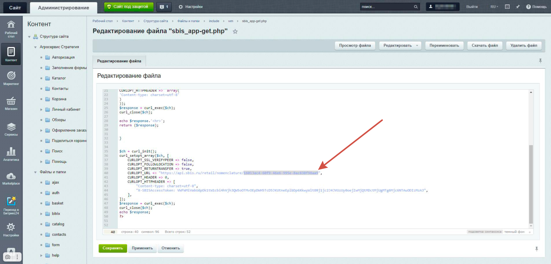
Task: Expand the help folder node
Action: point(41,255)
